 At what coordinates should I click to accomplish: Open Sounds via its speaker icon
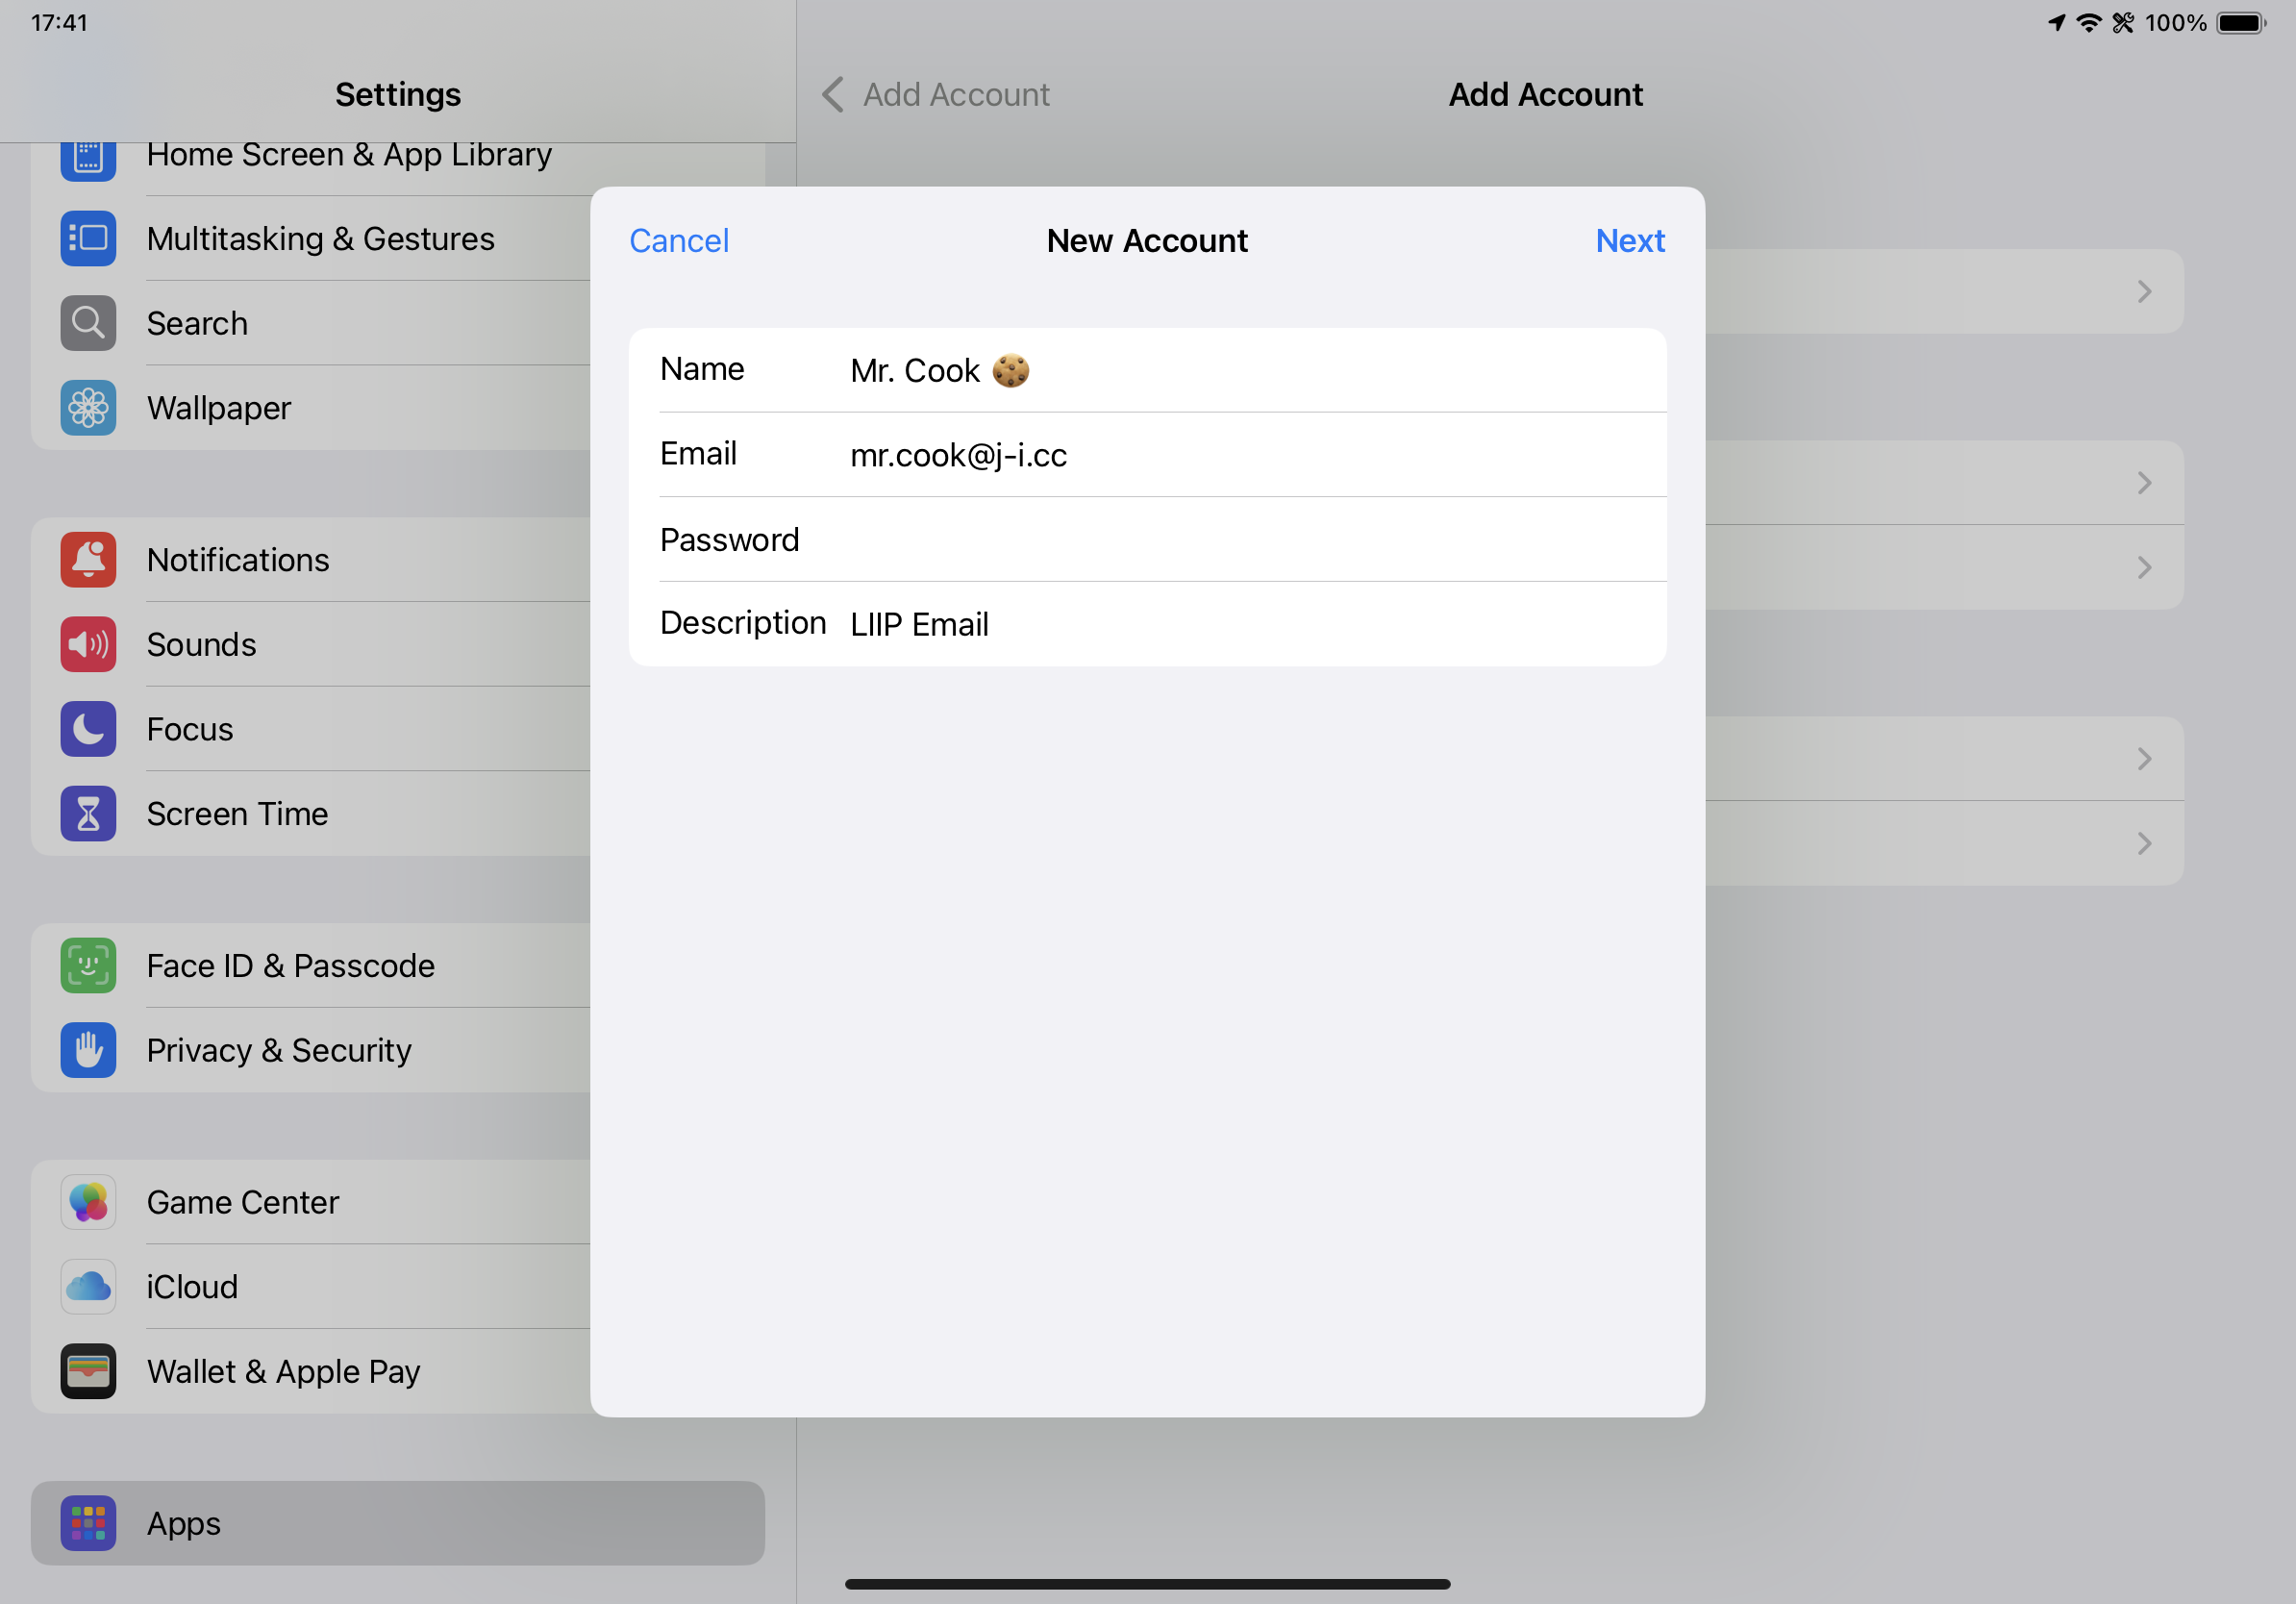[88, 645]
